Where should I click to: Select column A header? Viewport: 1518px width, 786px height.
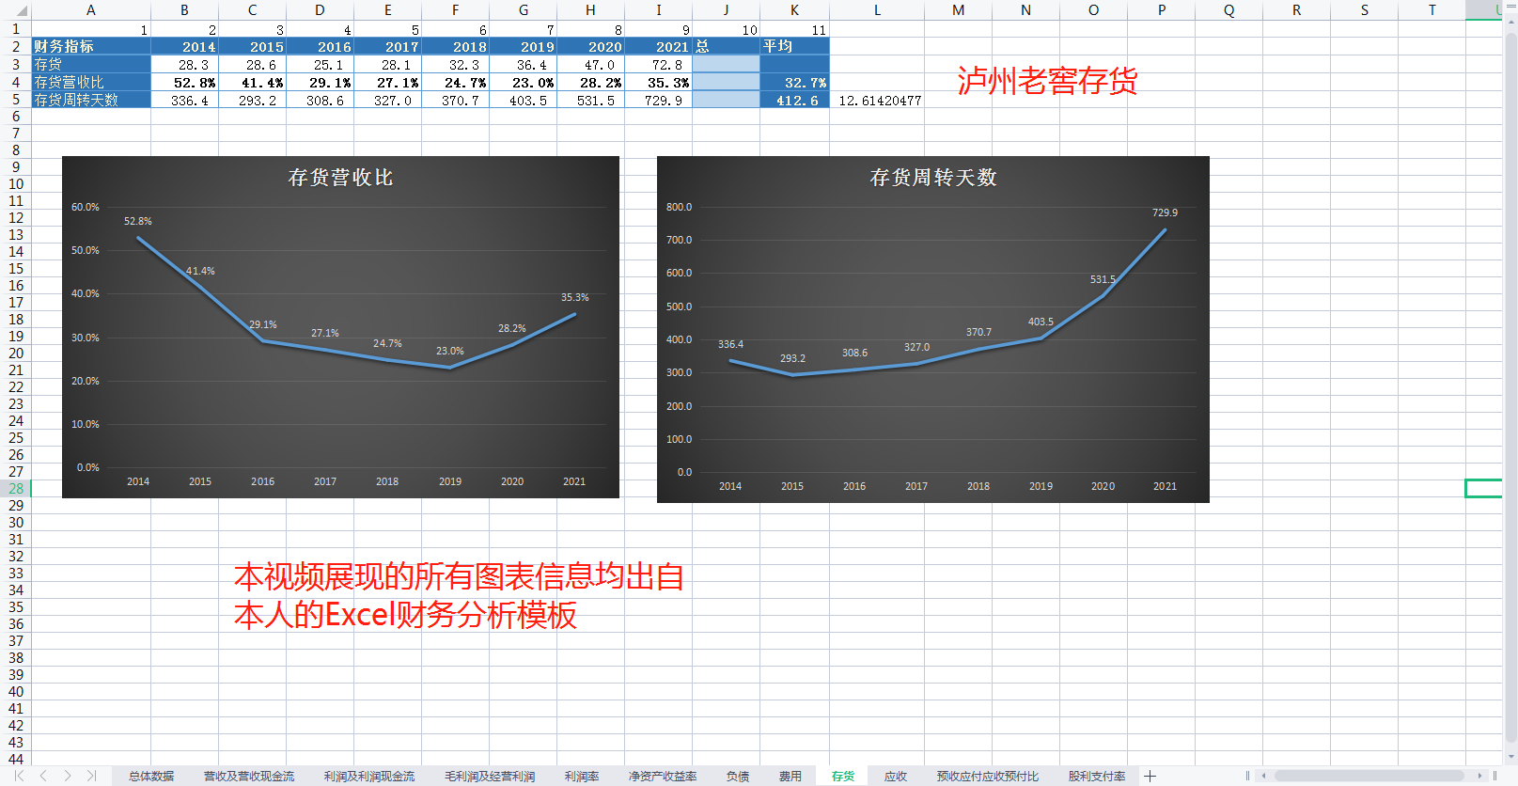coord(90,10)
